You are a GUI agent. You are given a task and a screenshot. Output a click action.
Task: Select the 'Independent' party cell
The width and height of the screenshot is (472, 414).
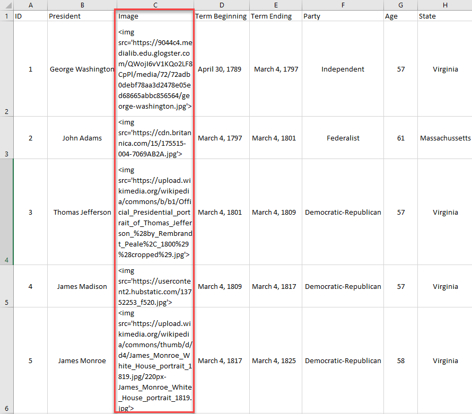[343, 69]
